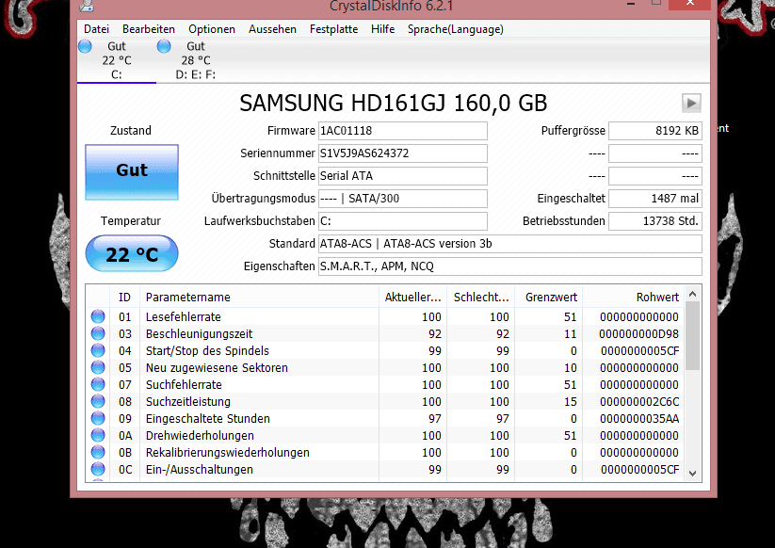Select the Rekalibrierungswiederholungen text

coord(227,453)
